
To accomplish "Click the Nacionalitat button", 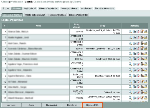I will 52,105.
